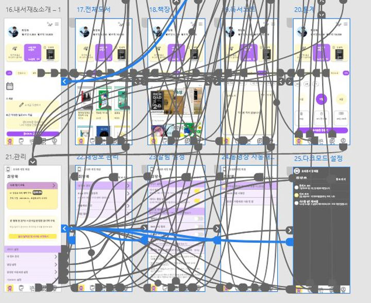
Task: Expand down-chevron connector above frame 21
Action: (x=32, y=162)
